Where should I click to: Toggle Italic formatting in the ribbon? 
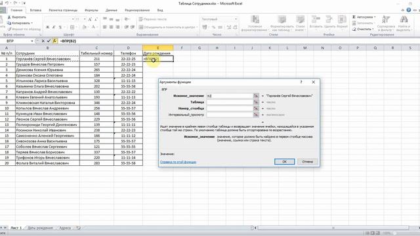54,27
